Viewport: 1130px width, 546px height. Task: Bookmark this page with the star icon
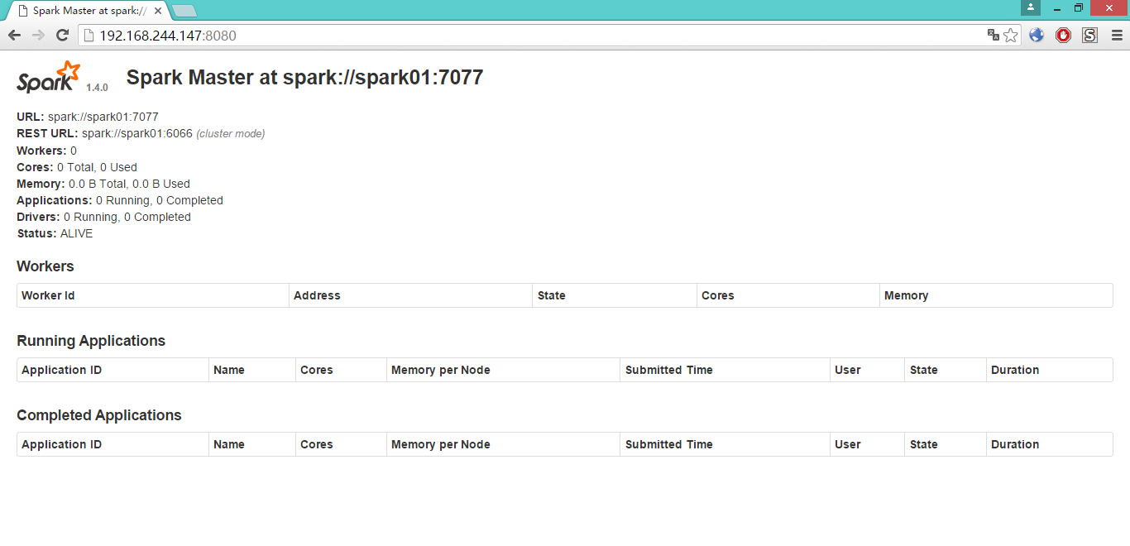(1011, 35)
